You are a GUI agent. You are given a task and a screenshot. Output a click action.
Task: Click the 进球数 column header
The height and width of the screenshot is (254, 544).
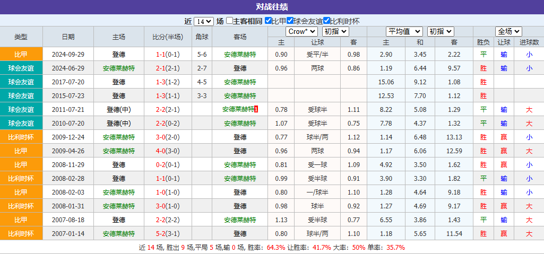click(x=529, y=42)
